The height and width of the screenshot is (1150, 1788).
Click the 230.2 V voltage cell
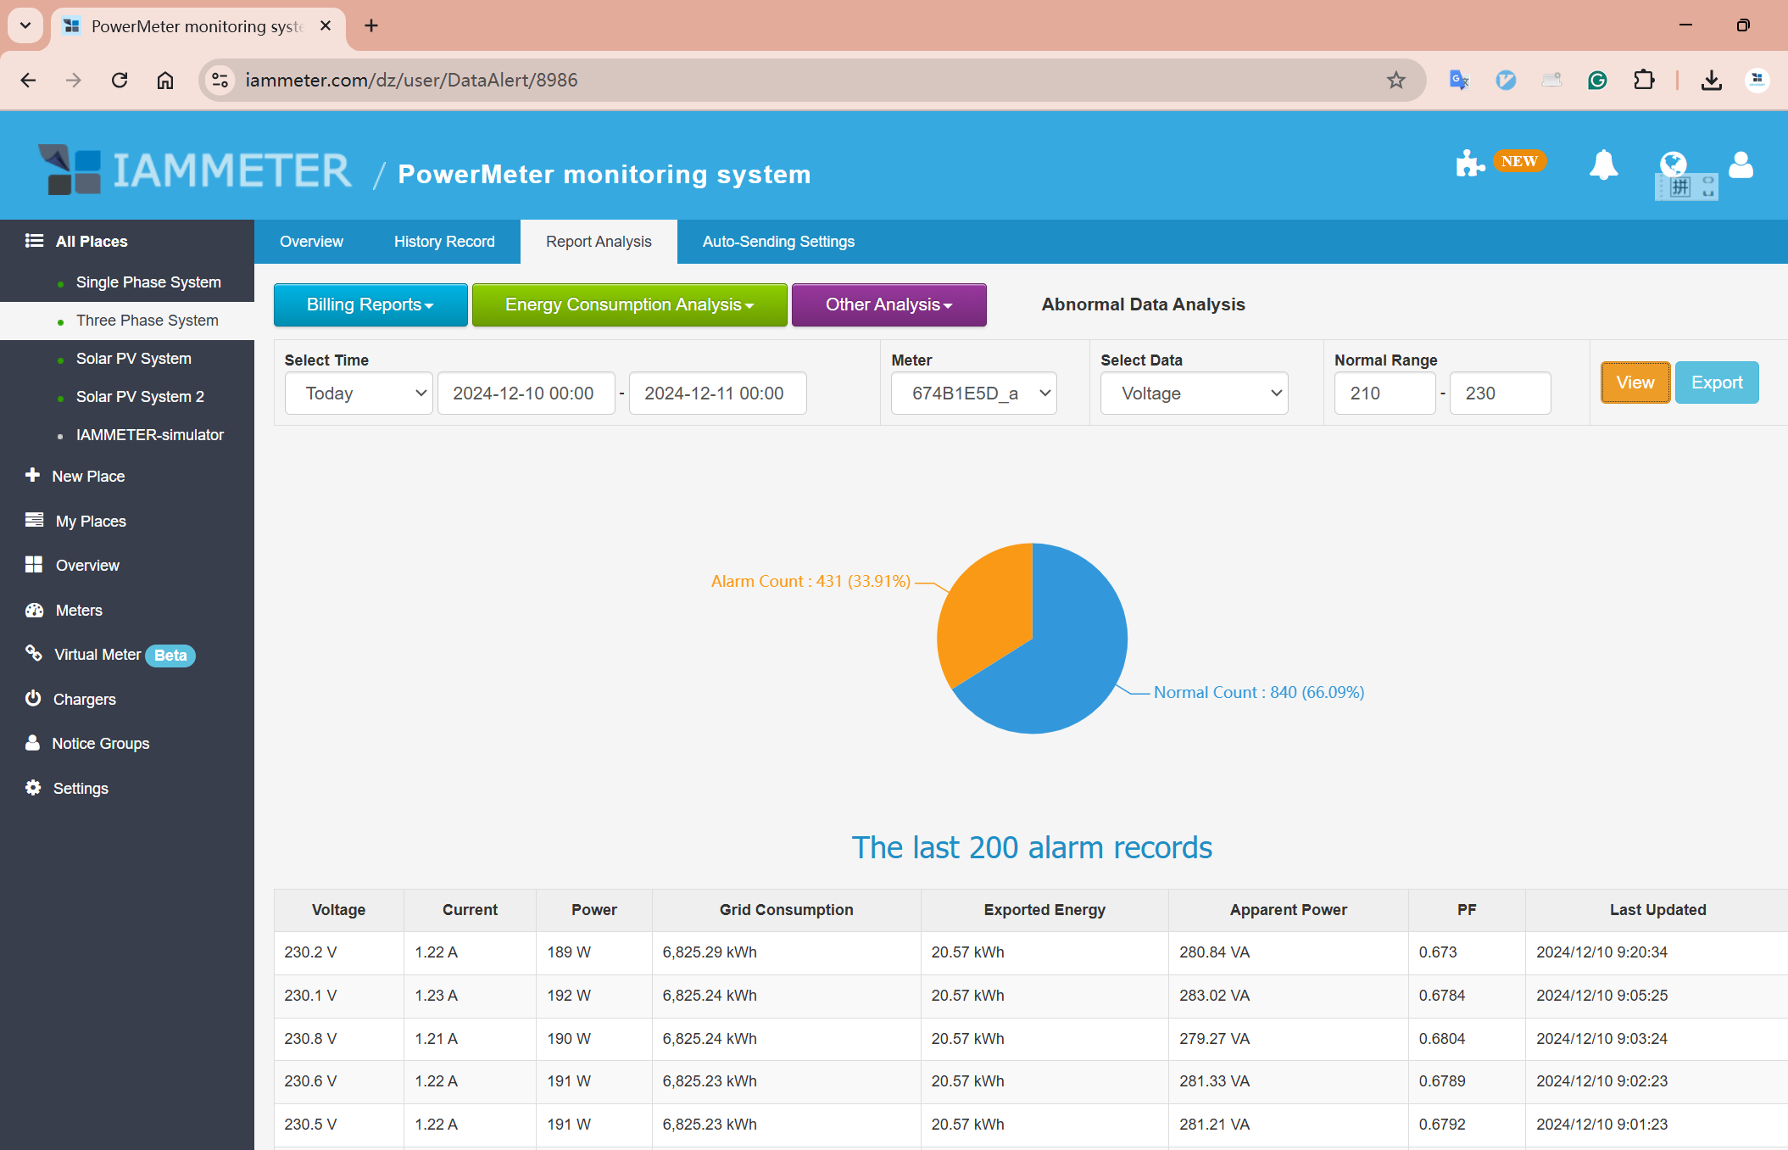[338, 952]
